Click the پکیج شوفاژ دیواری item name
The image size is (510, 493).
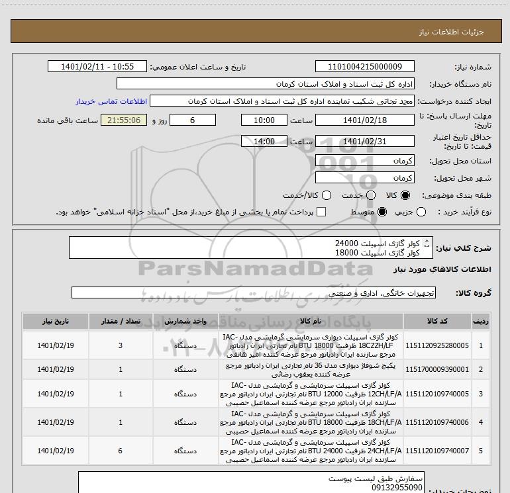point(311,369)
